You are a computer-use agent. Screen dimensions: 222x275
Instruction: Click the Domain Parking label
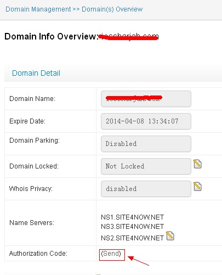pos(35,141)
